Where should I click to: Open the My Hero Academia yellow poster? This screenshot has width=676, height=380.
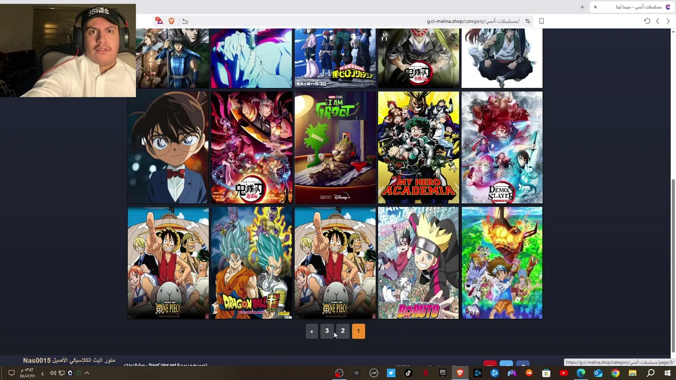(x=418, y=147)
